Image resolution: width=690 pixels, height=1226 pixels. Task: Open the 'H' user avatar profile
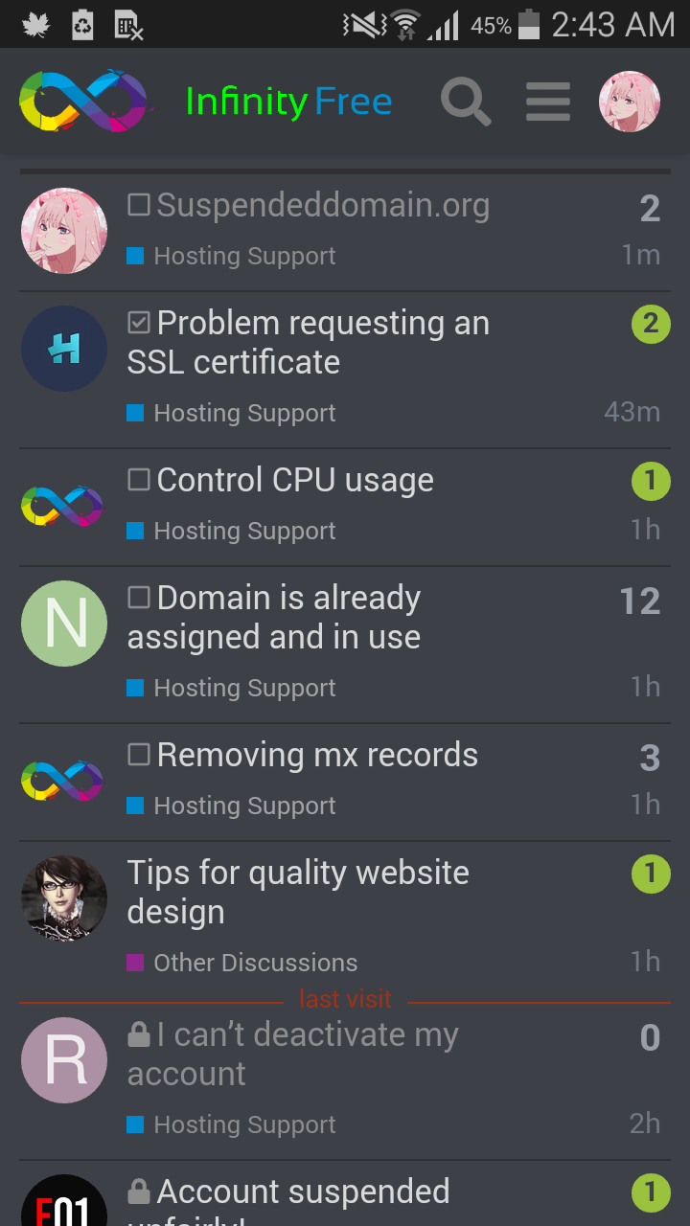pos(64,349)
